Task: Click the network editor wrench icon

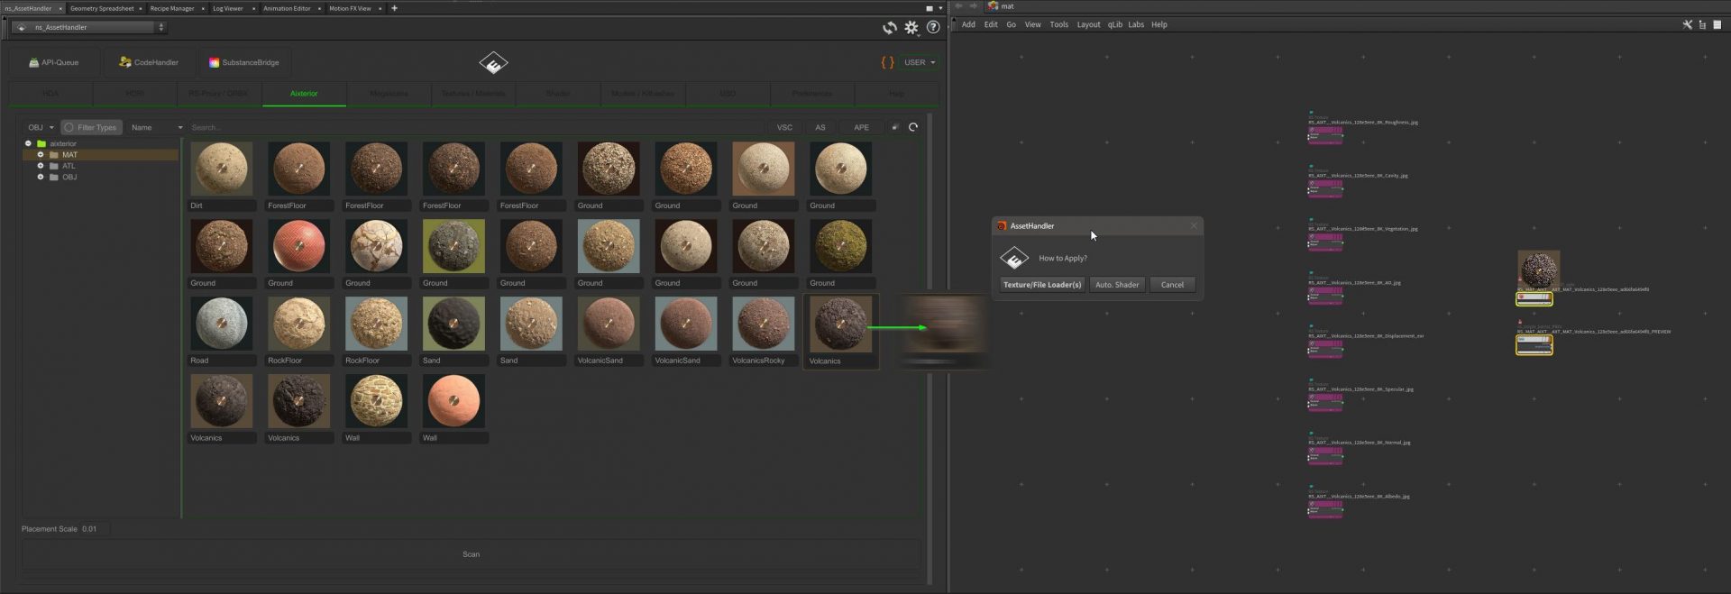Action: click(x=1687, y=25)
